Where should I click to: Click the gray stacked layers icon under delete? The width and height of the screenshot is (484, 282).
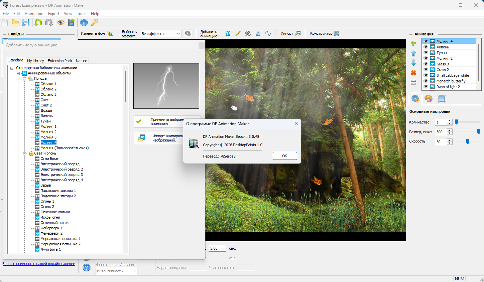413,82
